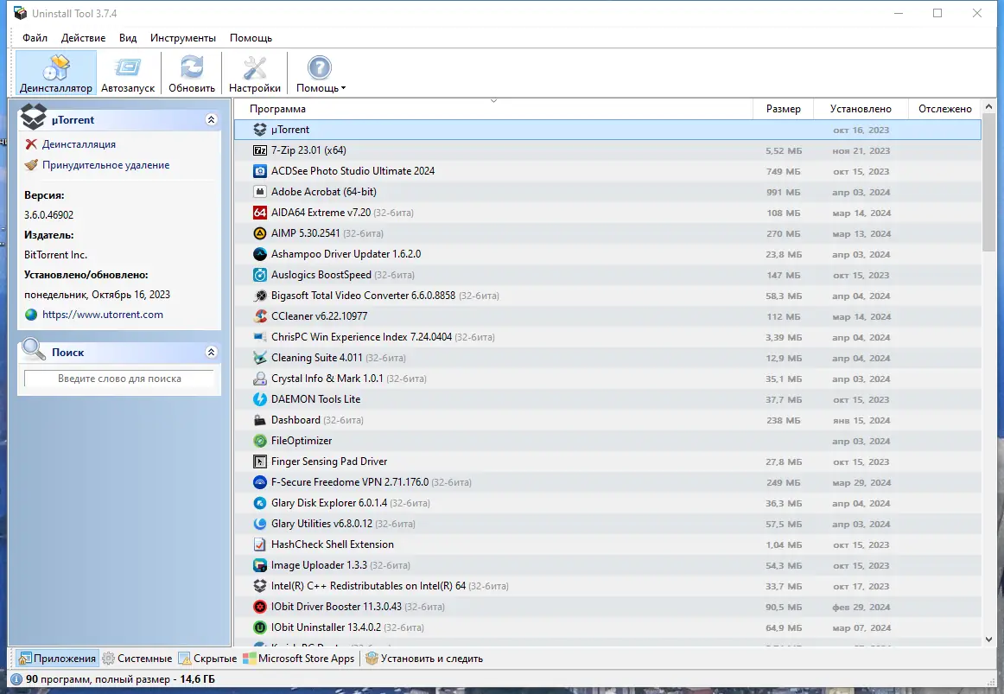The image size is (1004, 694).
Task: Open the Помощь toolbar dropdown
Action: point(321,73)
